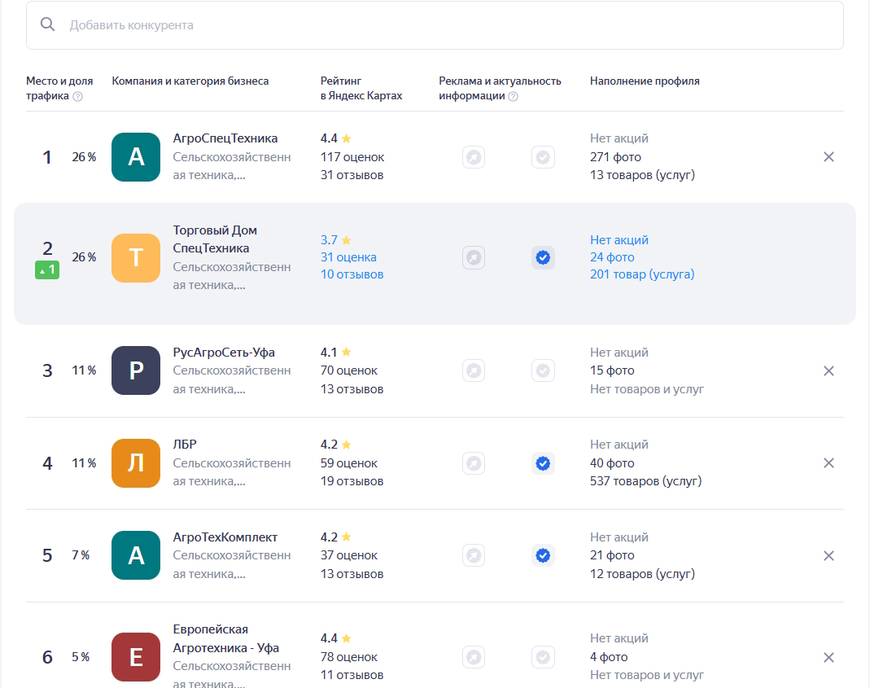Click verified badge in РусАгроСеть-Уфа row
Image resolution: width=870 pixels, height=688 pixels.
tap(543, 370)
